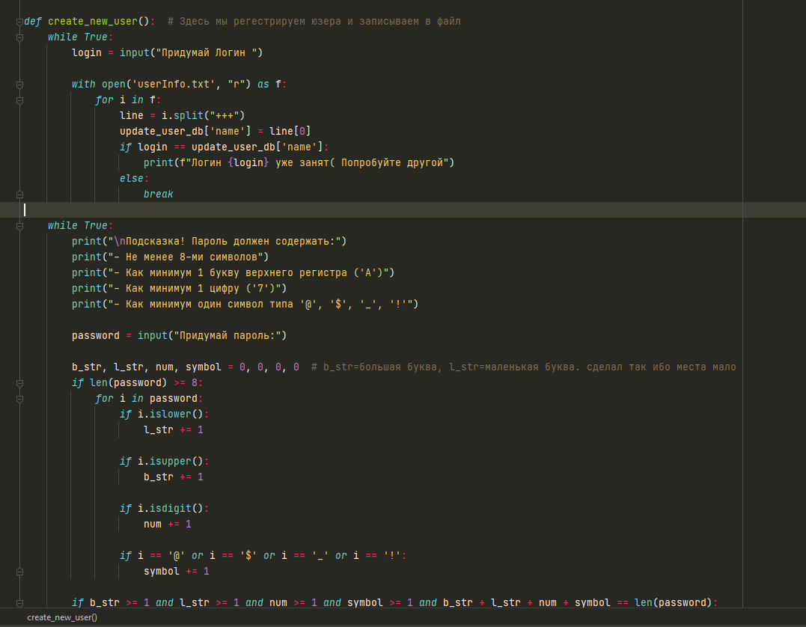Screen dimensions: 806x627
Task: Click the fold-end marker beside the break line
Action: pyautogui.click(x=19, y=195)
